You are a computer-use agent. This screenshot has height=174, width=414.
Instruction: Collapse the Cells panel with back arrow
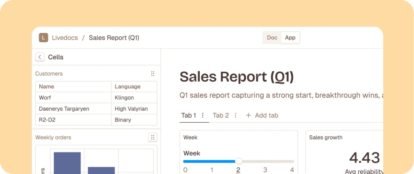click(x=40, y=57)
